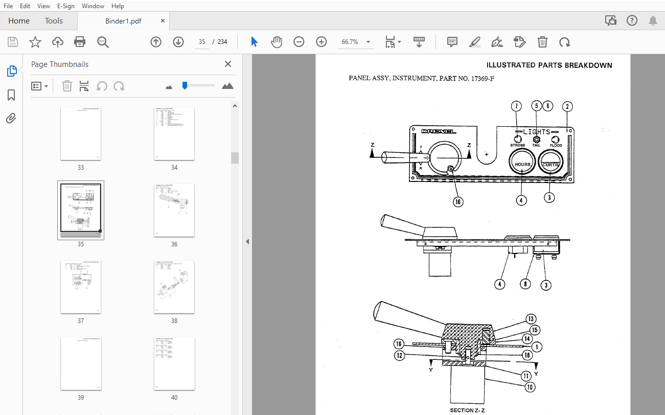Screen dimensions: 665x415
Task: Go to previous page with up arrow icon
Action: (156, 42)
